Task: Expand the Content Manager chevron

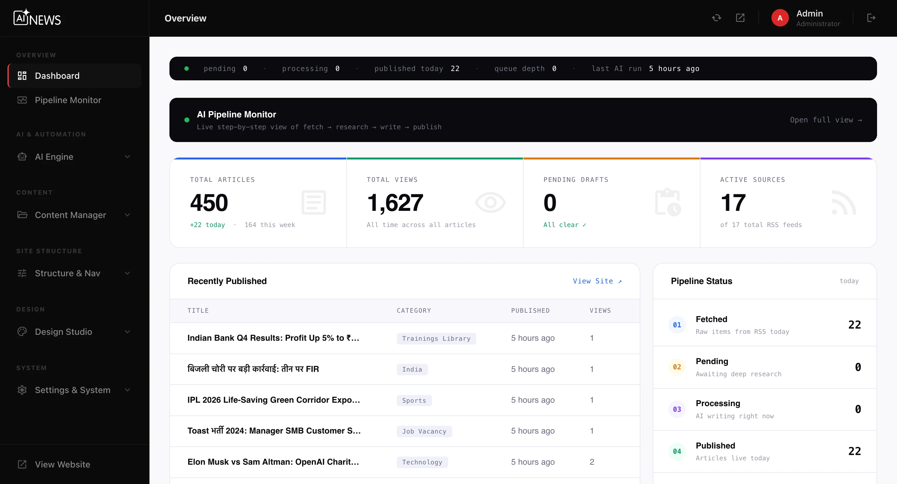Action: 127,215
